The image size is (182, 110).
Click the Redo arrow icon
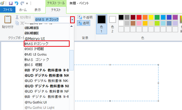tap(22, 3)
